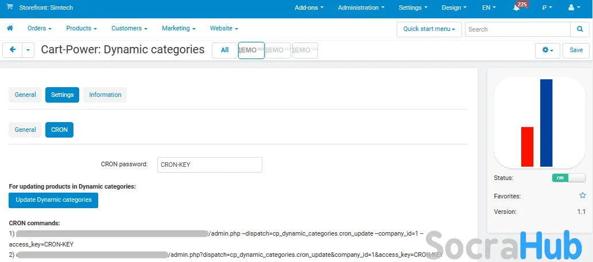Viewport: 593px width, 262px height.
Task: Click the Storefront: Simtech label
Action: 46,7
